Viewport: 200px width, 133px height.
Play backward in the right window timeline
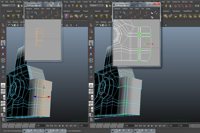(x=148, y=126)
